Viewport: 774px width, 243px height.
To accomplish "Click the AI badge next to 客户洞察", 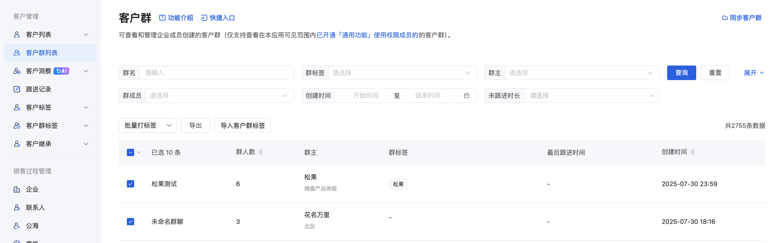I will click(61, 71).
